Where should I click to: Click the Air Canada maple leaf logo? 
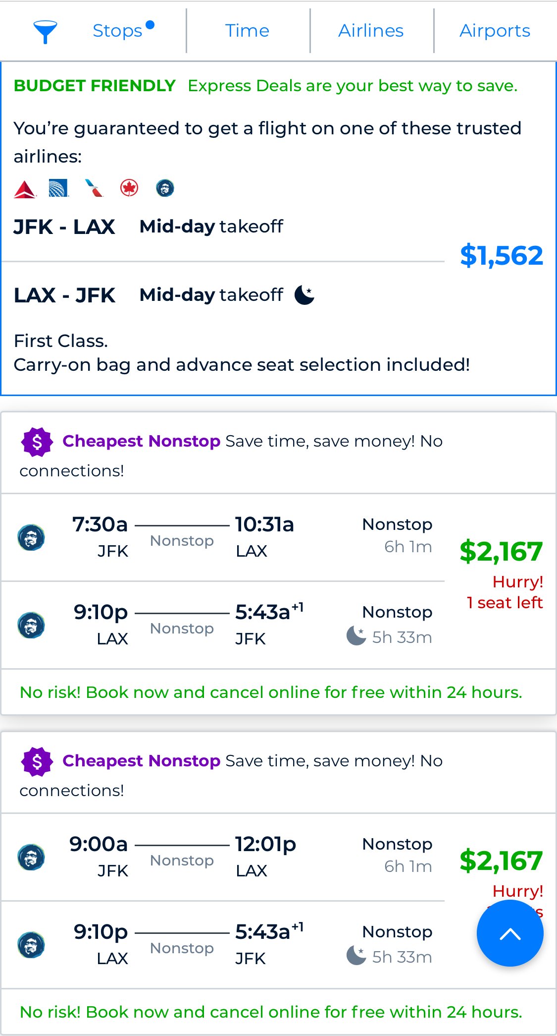129,188
